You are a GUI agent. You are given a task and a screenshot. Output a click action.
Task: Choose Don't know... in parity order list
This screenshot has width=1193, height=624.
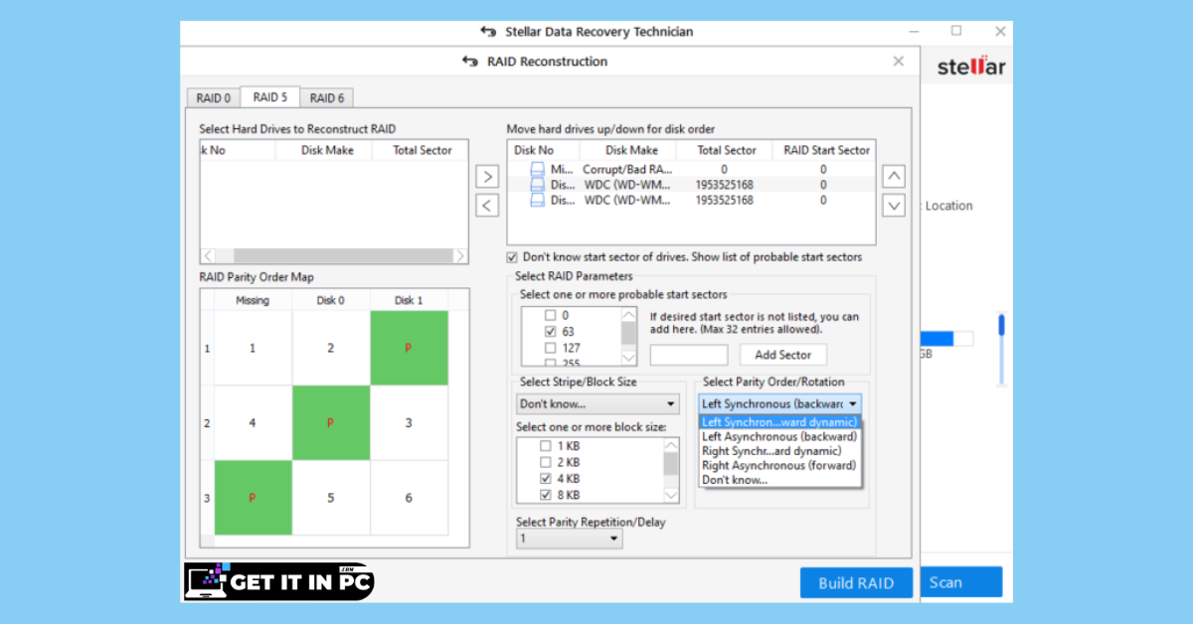point(779,480)
